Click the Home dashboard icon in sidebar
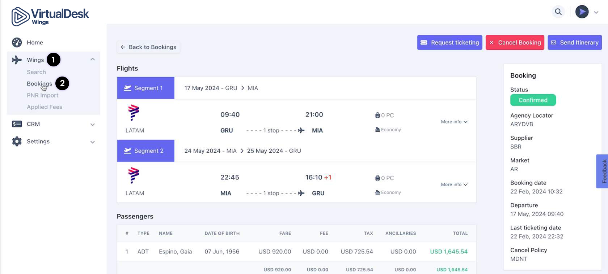 coord(17,43)
